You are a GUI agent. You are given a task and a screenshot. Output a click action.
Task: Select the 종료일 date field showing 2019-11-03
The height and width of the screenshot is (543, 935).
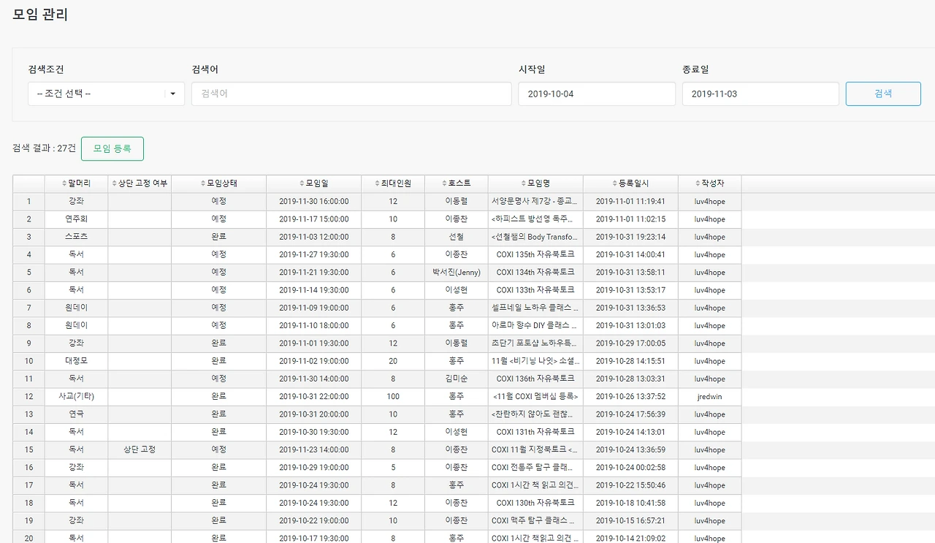[x=760, y=94]
